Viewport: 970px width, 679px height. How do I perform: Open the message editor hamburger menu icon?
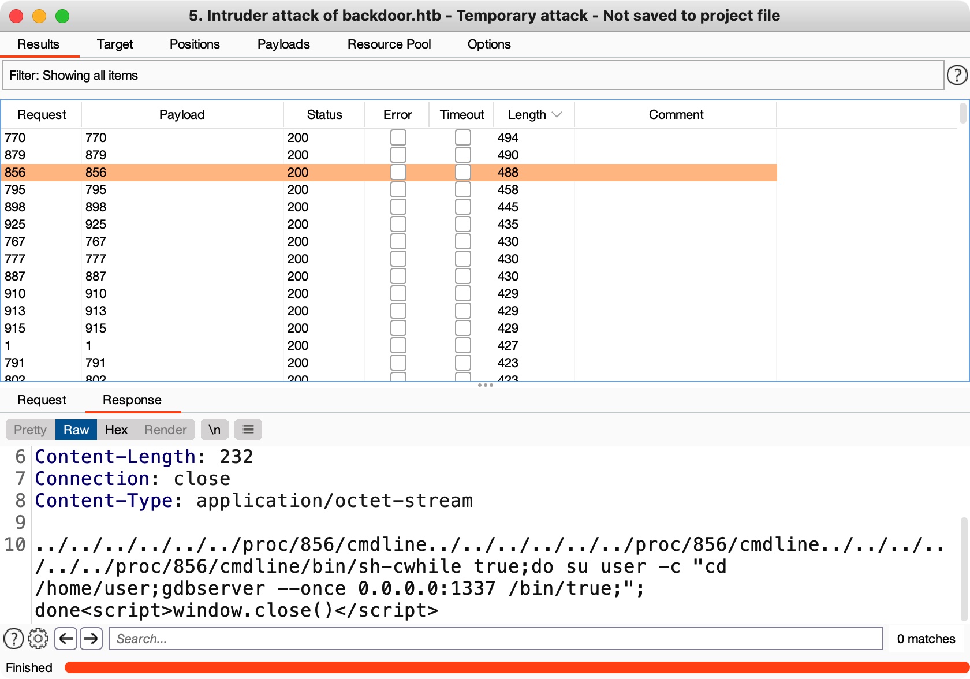point(248,430)
